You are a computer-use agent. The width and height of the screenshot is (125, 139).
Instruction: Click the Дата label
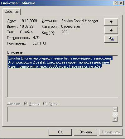pos(12,21)
